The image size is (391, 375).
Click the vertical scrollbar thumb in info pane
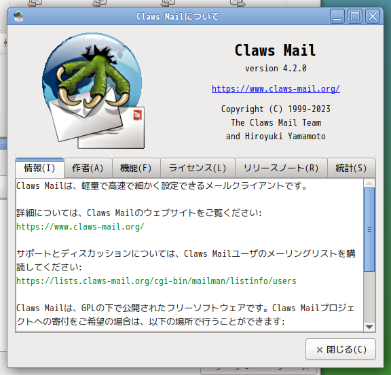[x=369, y=230]
